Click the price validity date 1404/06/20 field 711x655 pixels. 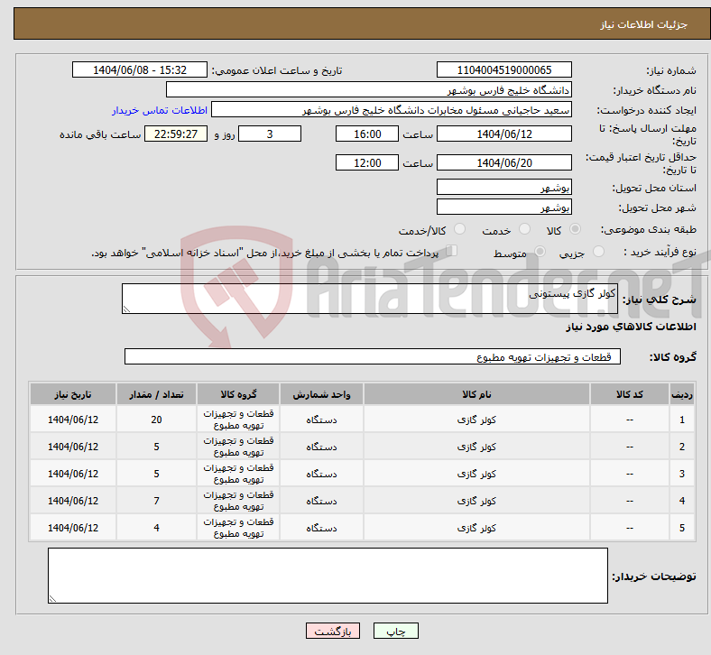[503, 162]
